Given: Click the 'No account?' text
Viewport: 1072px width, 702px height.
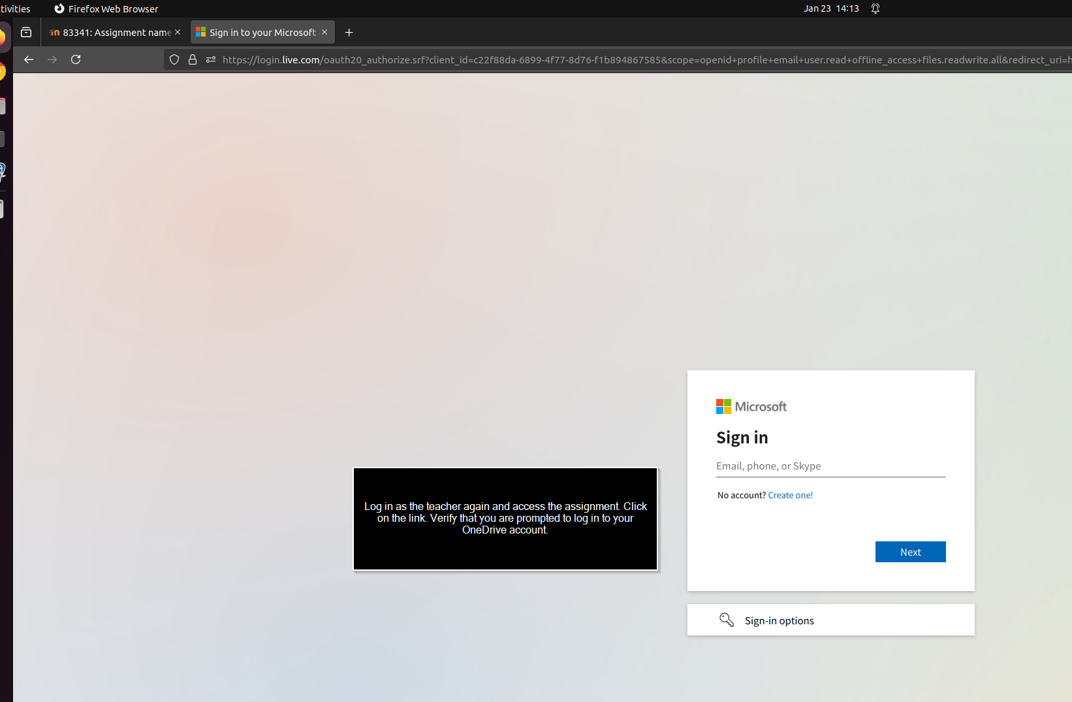Looking at the screenshot, I should pos(742,495).
